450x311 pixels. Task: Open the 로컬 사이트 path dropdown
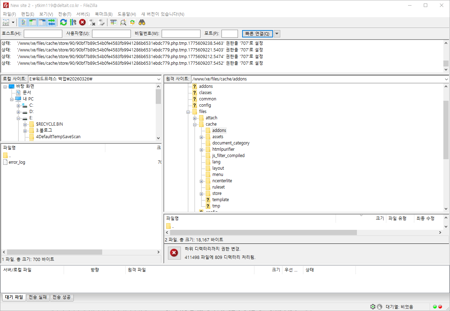point(159,79)
